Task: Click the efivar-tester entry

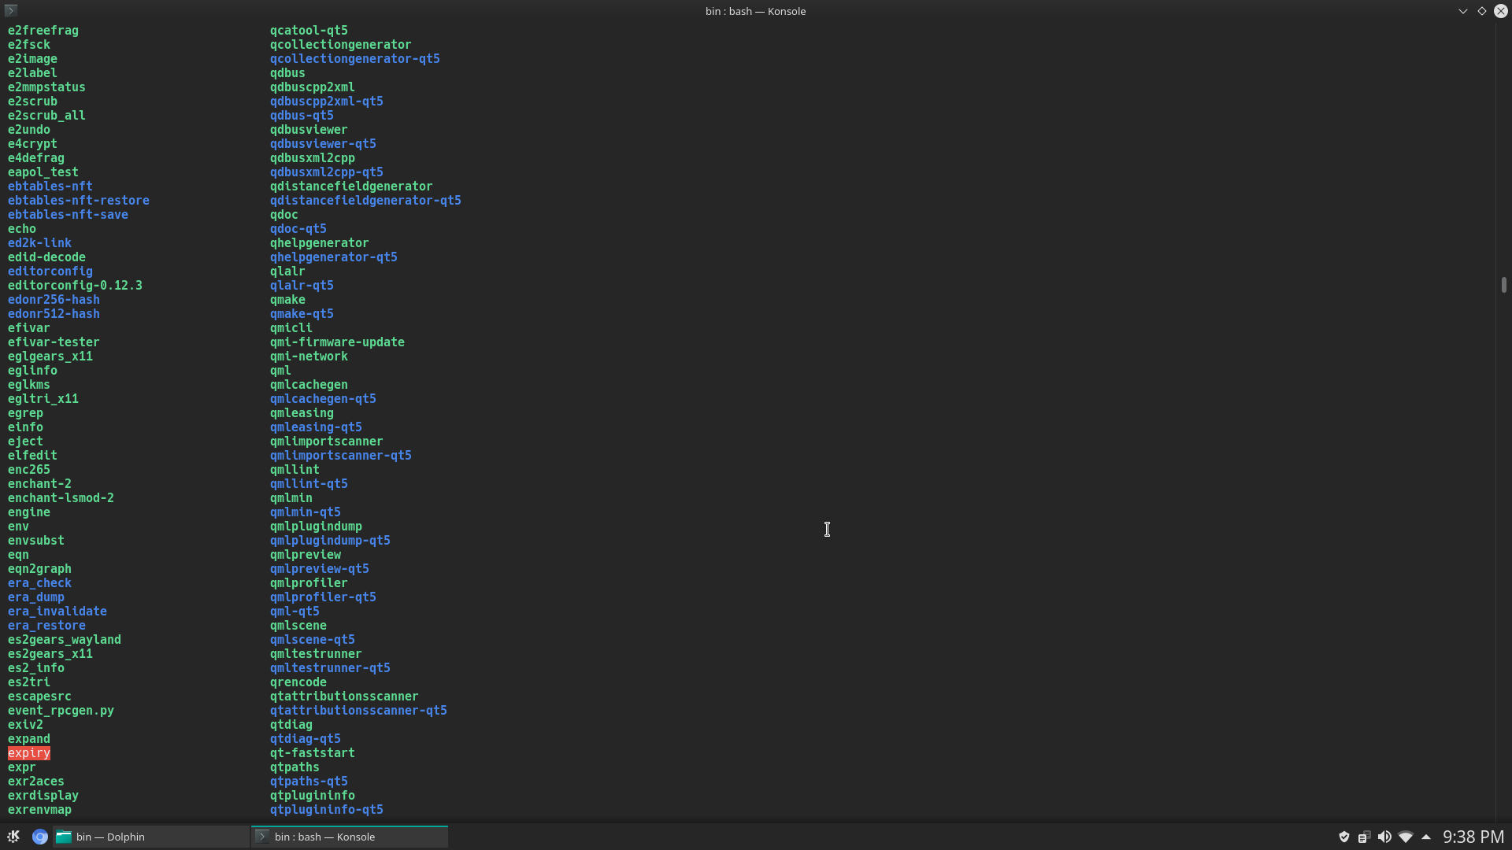Action: tap(54, 342)
